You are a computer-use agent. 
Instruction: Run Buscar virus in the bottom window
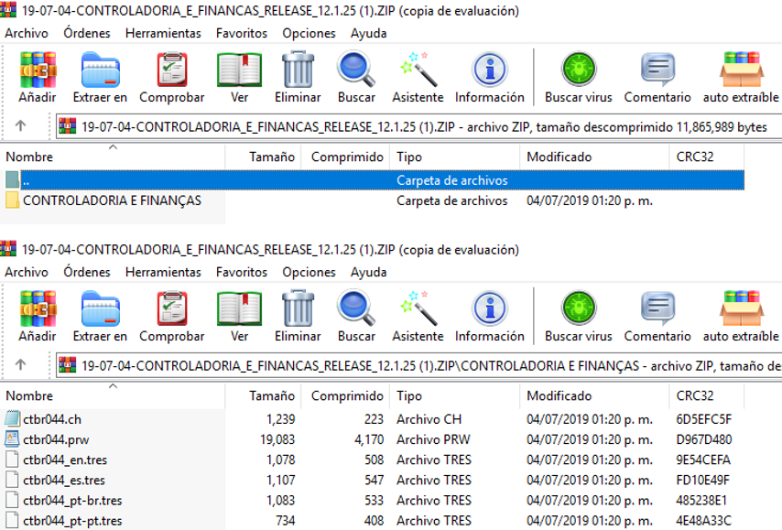(x=579, y=308)
